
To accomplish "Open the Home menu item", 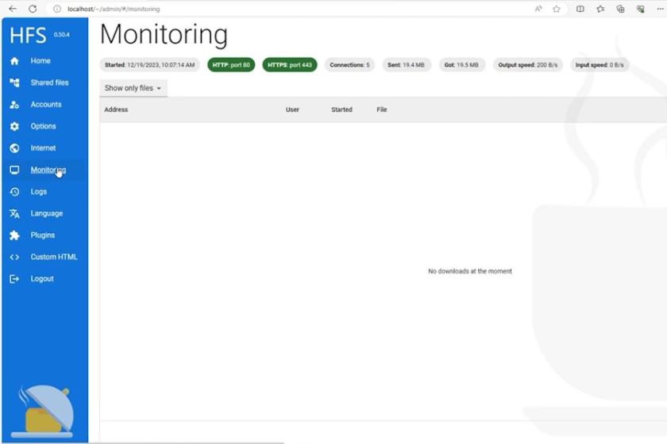I will tap(40, 61).
